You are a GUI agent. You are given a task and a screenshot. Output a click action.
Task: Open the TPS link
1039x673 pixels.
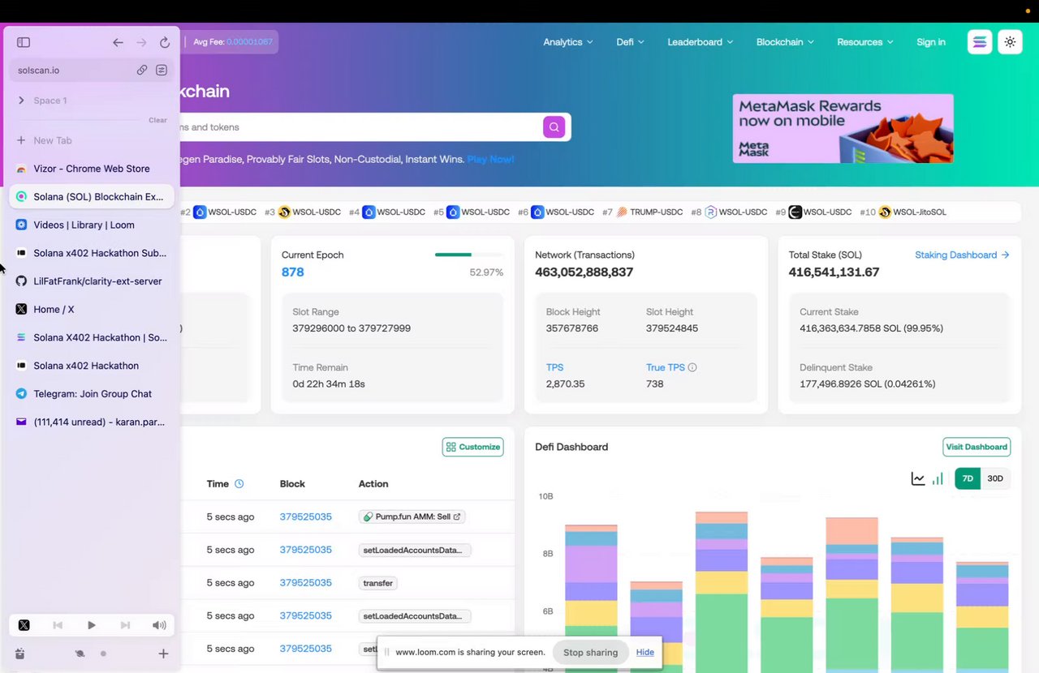(x=554, y=367)
